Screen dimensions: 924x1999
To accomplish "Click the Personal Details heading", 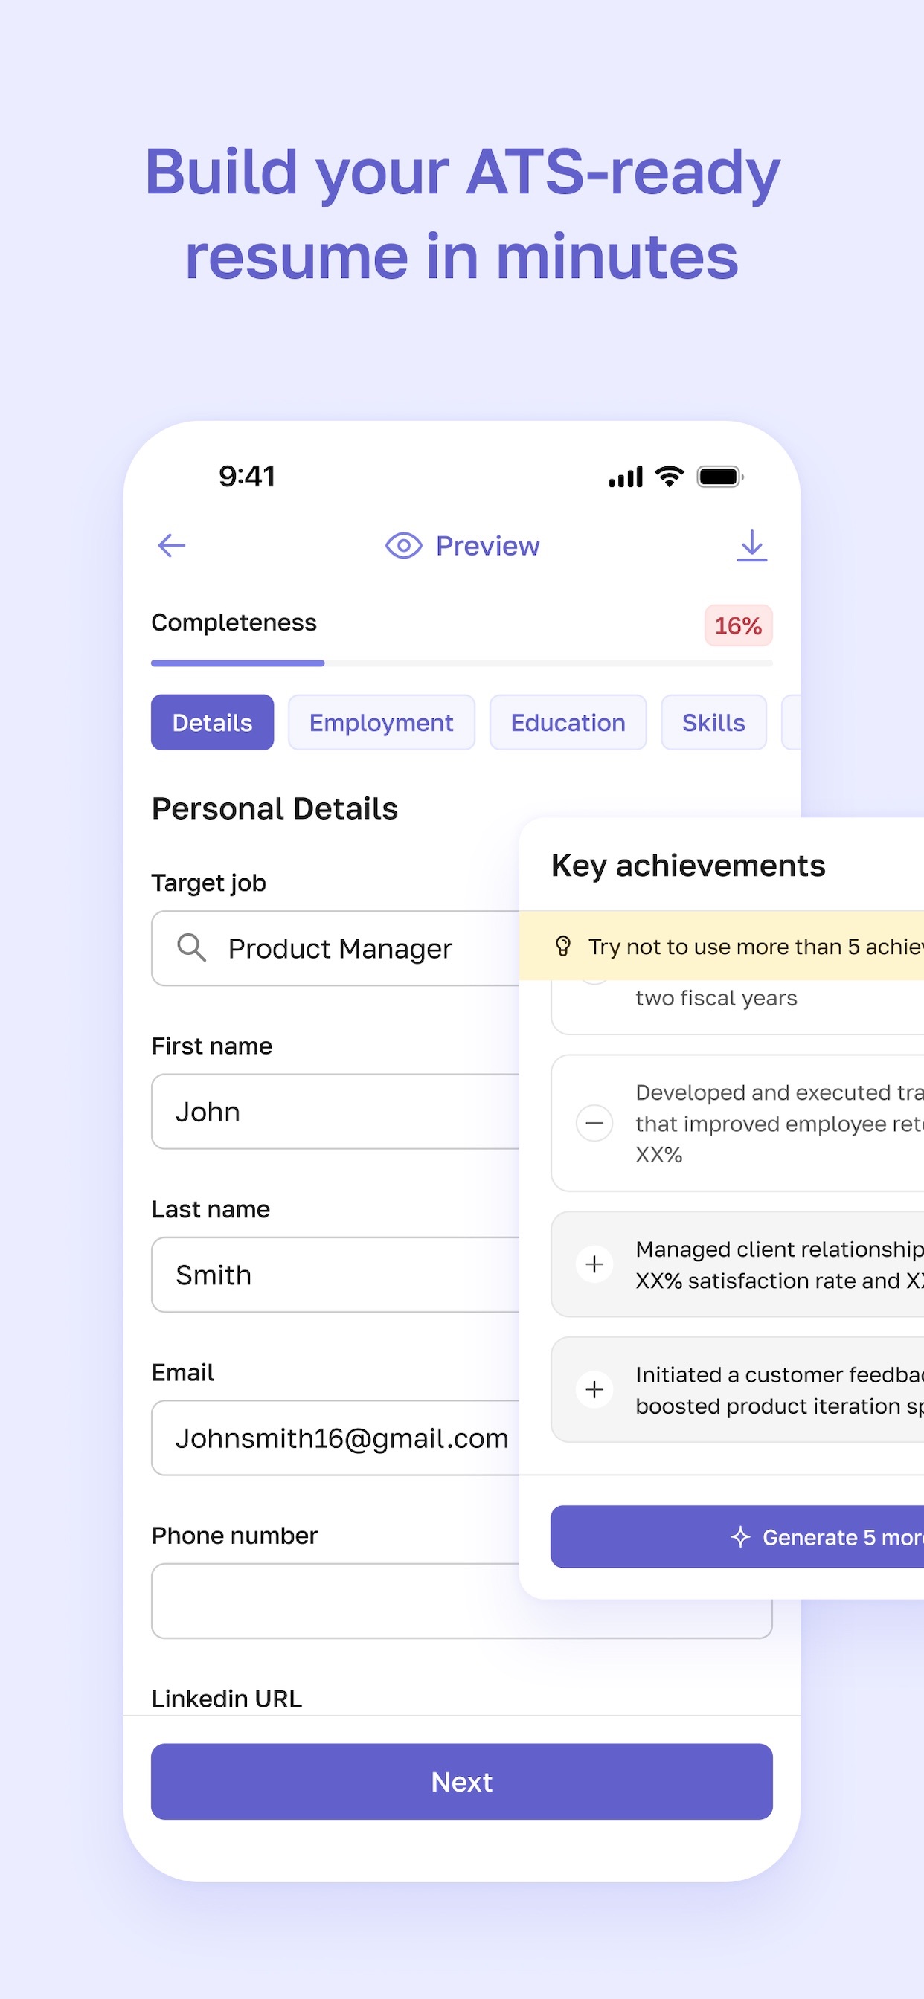I will click(275, 808).
